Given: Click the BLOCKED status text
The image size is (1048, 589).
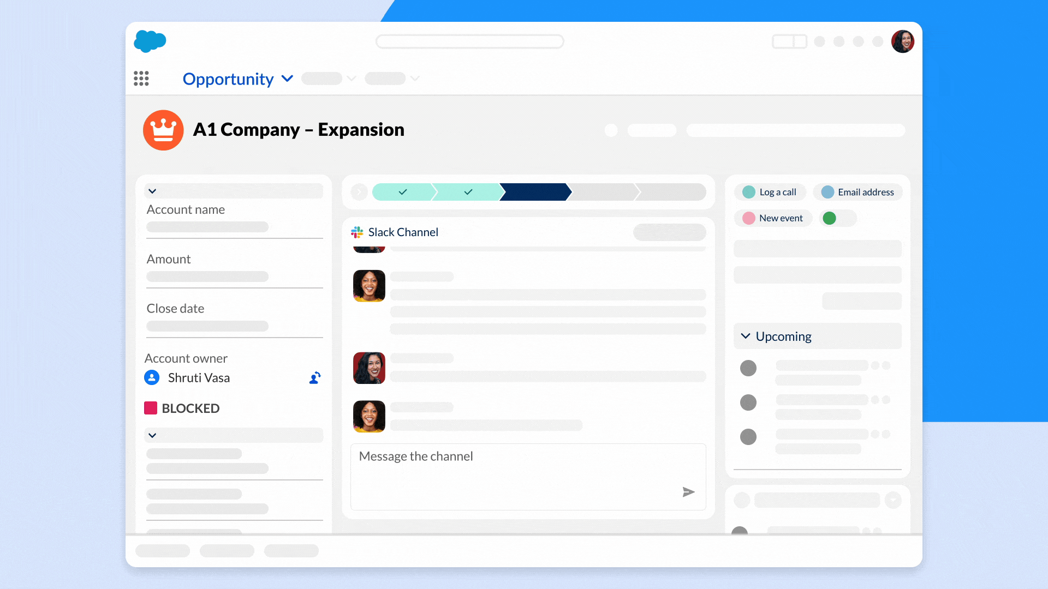Looking at the screenshot, I should click(190, 408).
